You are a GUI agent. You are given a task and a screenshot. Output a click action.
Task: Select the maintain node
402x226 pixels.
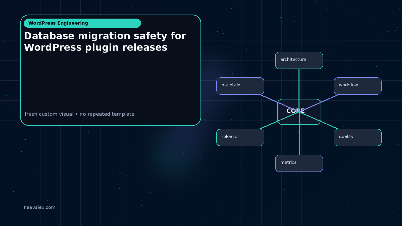point(240,86)
